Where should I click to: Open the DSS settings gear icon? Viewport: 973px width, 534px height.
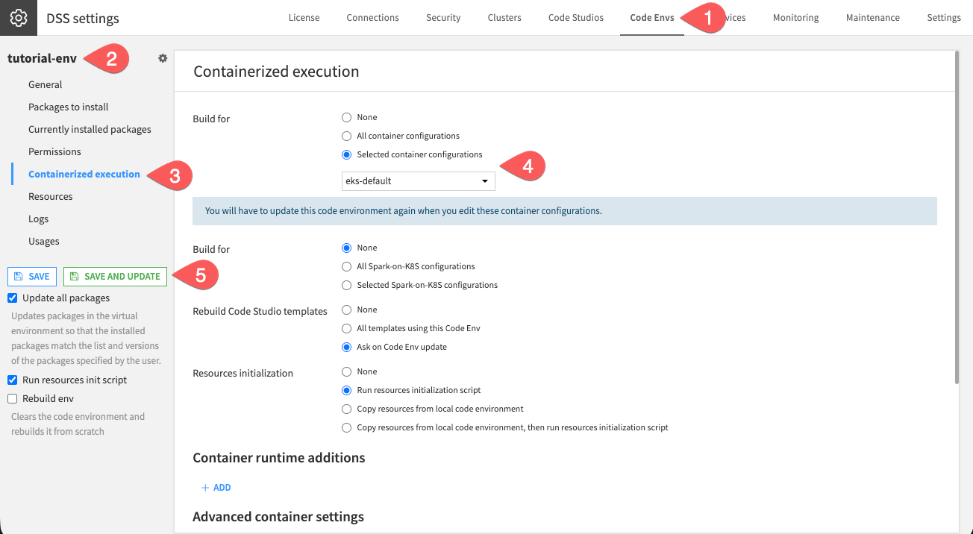pos(19,18)
